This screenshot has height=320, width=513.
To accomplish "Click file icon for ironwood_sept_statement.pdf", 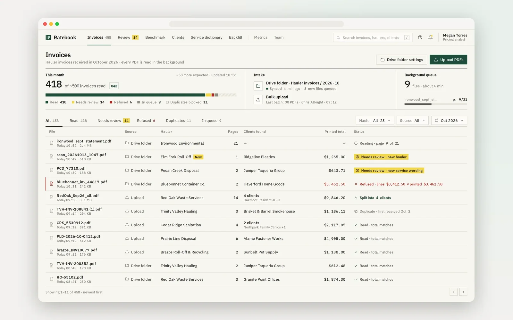I will [x=51, y=143].
